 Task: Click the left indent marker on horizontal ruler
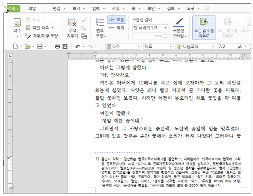[x=102, y=57]
